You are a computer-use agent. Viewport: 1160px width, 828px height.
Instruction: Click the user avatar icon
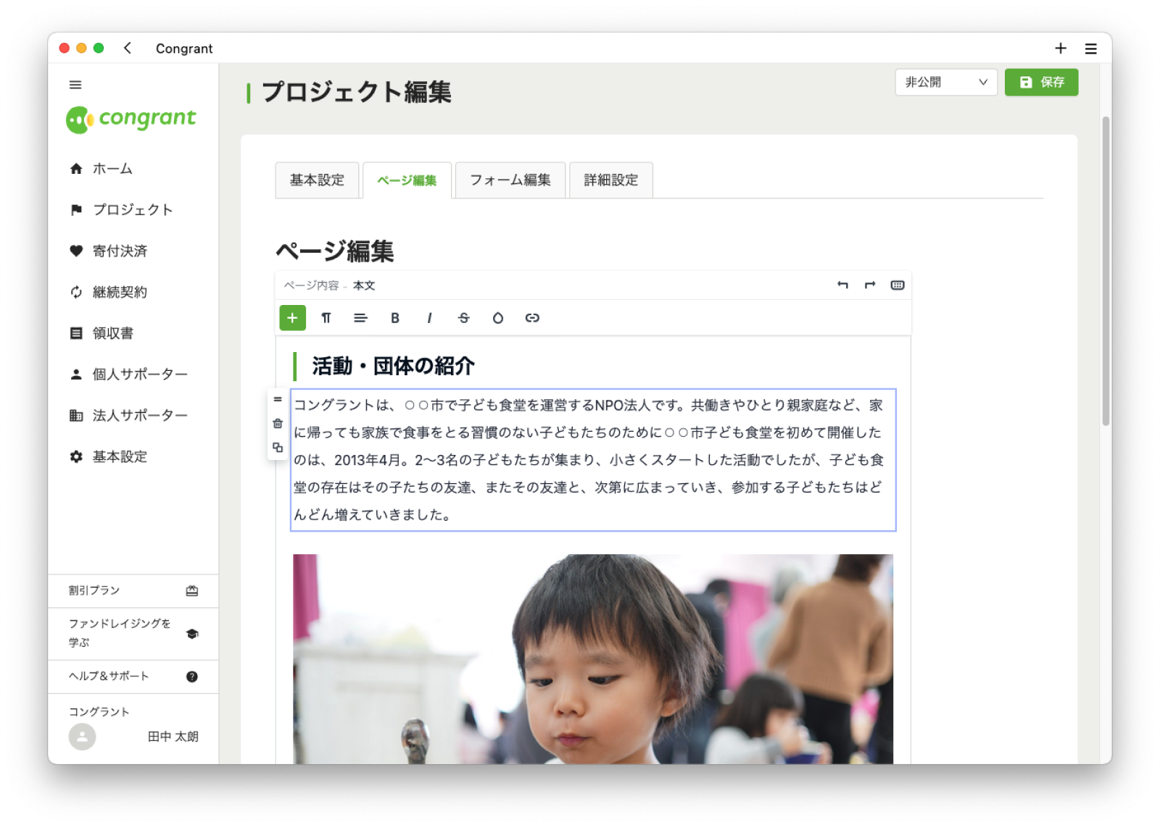(x=83, y=737)
